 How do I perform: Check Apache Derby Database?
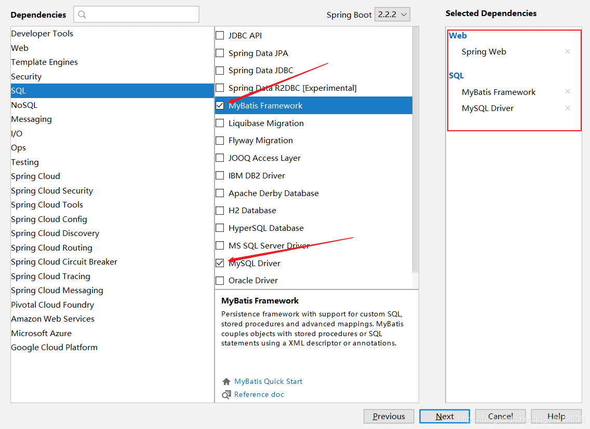[220, 193]
